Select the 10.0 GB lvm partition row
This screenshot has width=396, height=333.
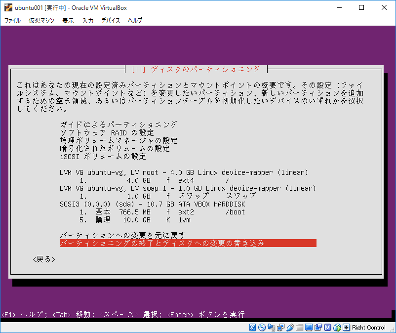[135, 220]
